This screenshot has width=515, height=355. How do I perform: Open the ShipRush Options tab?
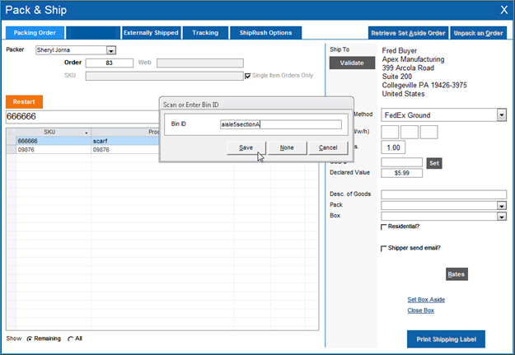pyautogui.click(x=265, y=33)
